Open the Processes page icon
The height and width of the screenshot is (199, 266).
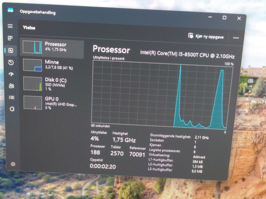(x=10, y=38)
